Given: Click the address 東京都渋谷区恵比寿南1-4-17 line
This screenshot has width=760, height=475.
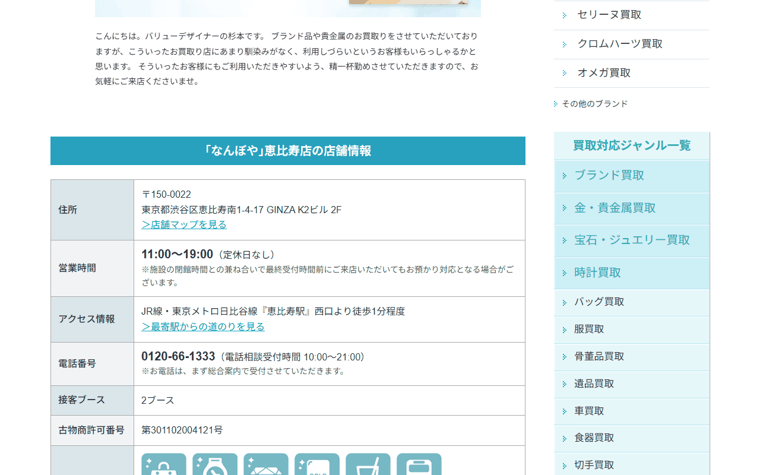Looking at the screenshot, I should 241,210.
